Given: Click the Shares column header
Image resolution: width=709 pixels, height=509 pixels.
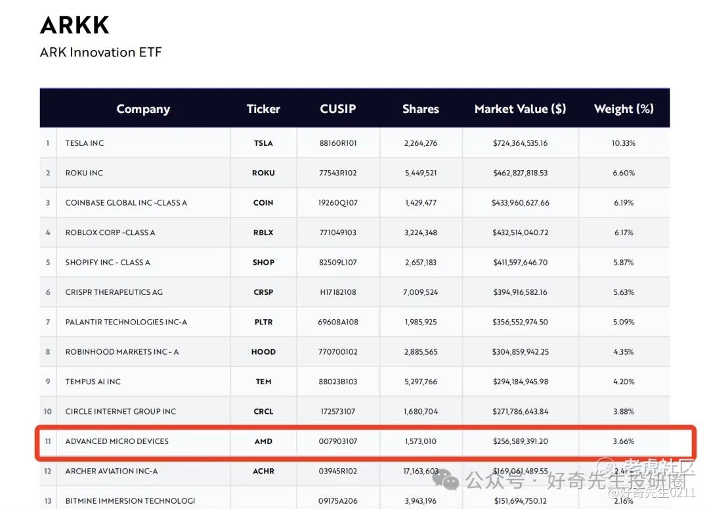Looking at the screenshot, I should tap(421, 109).
